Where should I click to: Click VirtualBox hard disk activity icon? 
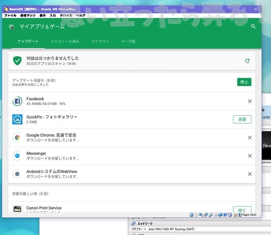tap(191, 215)
